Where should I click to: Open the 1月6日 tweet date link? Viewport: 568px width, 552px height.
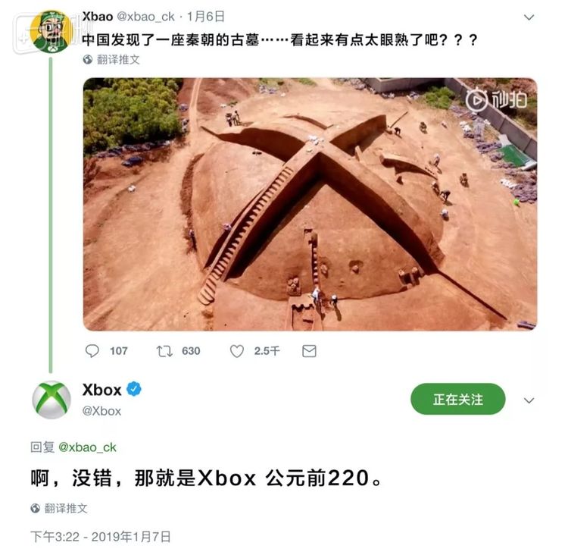[205, 17]
